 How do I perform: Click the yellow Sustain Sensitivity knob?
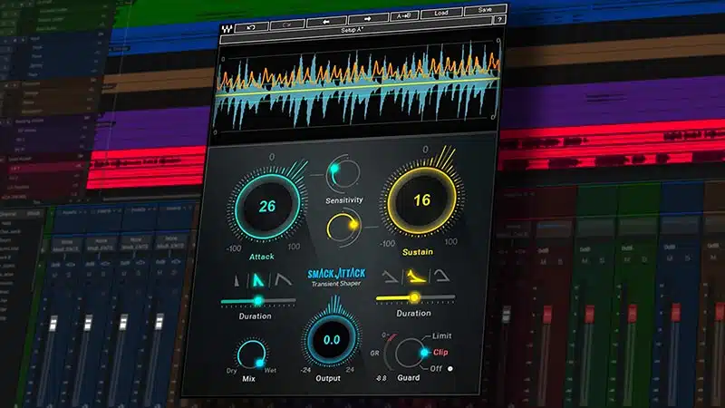click(x=343, y=226)
